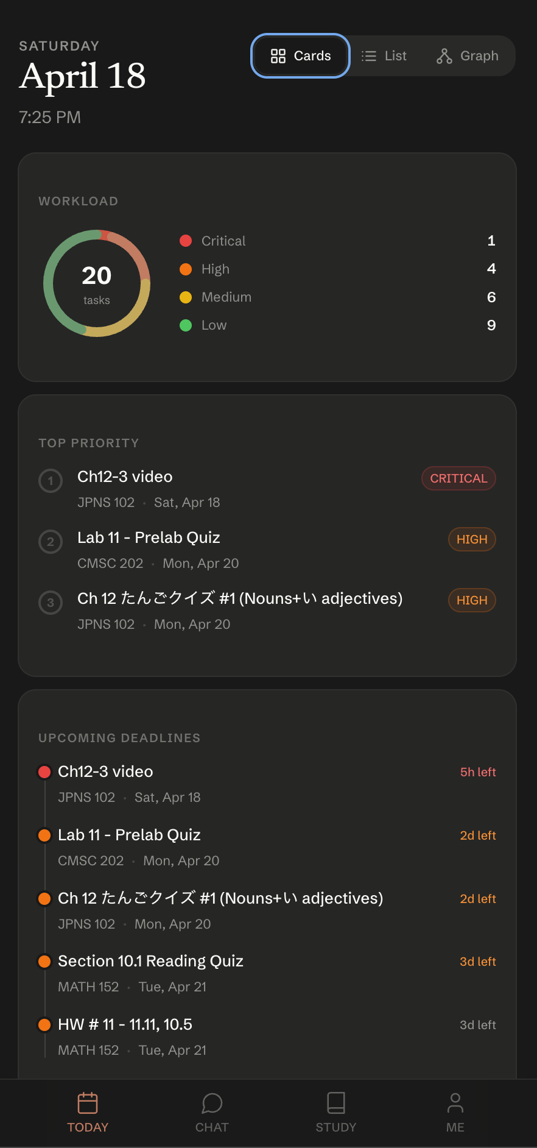This screenshot has height=1148, width=537.
Task: Tap HIGH badge on Lab 11 task
Action: 472,539
